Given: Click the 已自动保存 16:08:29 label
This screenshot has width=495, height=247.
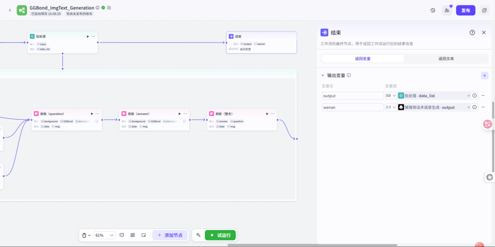Looking at the screenshot, I should (x=46, y=14).
